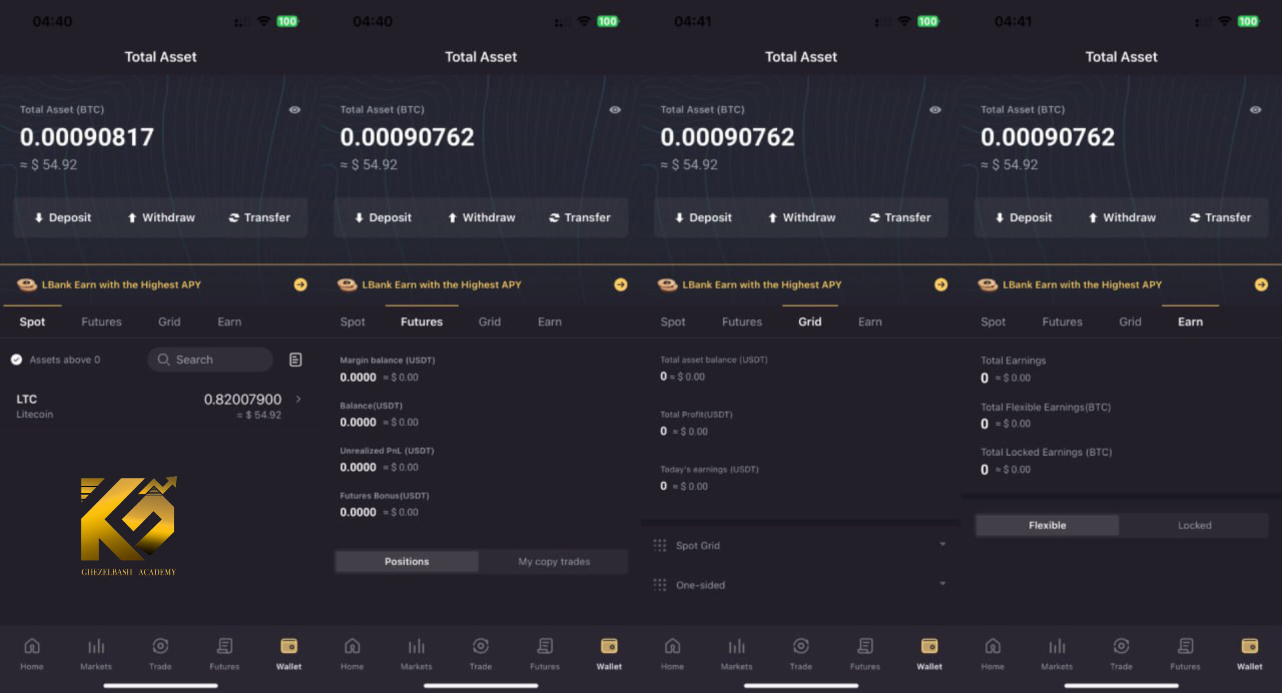Hide balance with eye icon on Grid screen

point(935,110)
